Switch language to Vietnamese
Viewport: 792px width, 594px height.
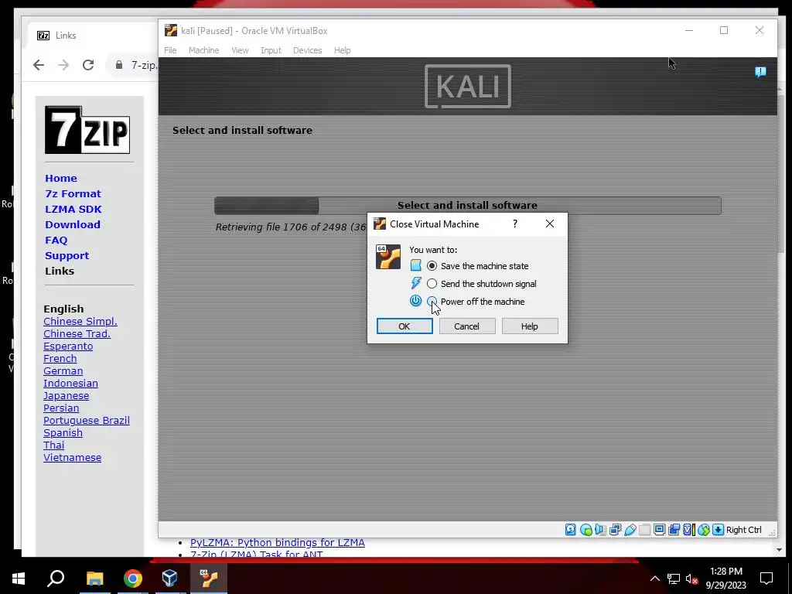(72, 458)
